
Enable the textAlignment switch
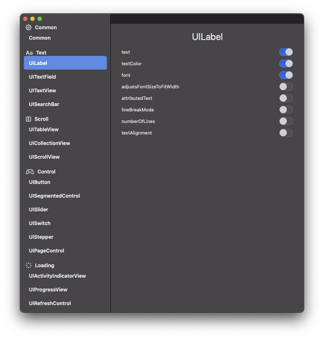(286, 133)
